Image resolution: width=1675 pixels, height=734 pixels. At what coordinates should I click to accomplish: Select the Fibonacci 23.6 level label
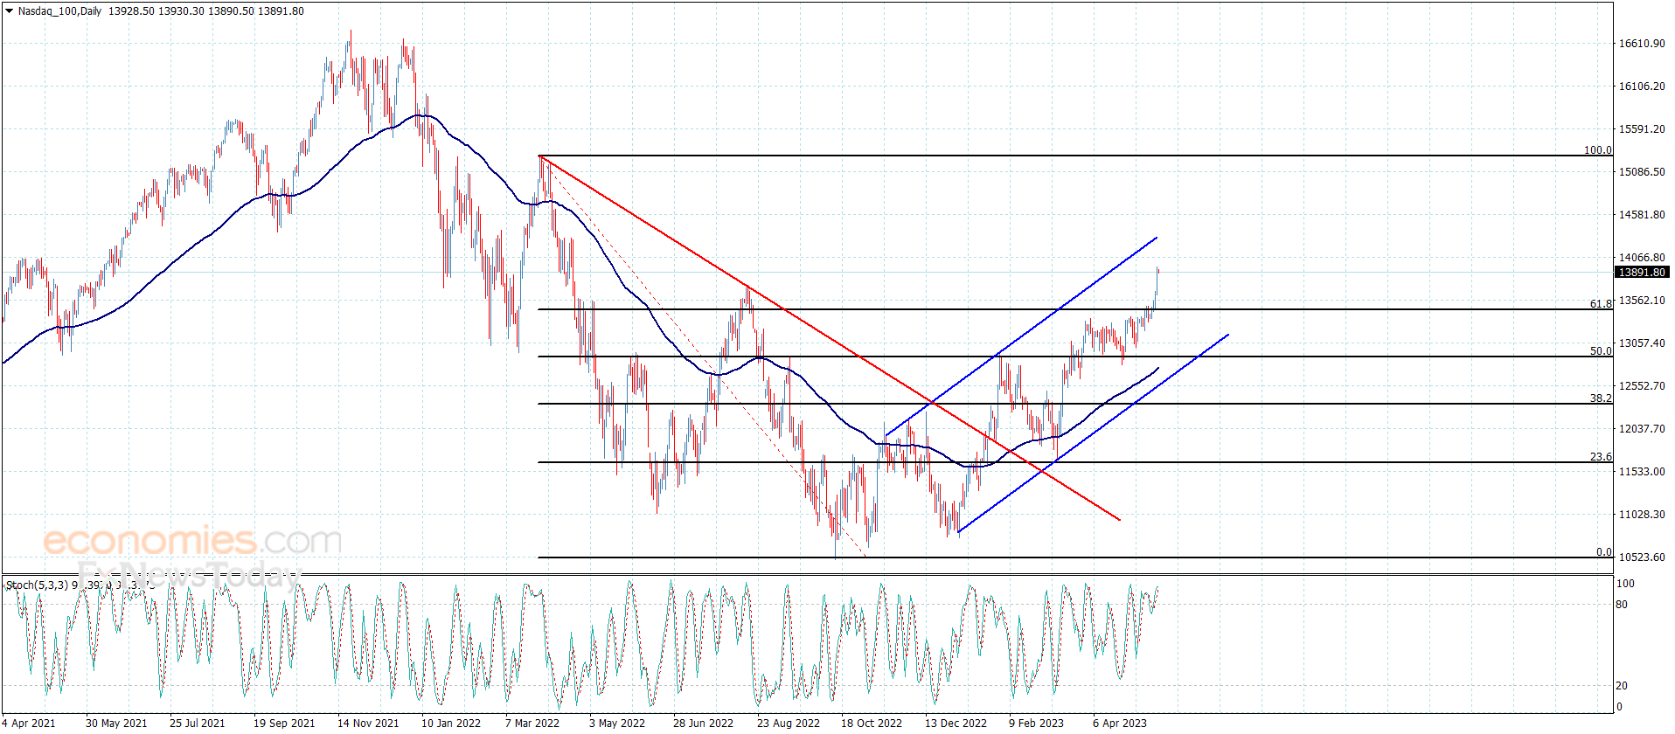[x=1601, y=457]
